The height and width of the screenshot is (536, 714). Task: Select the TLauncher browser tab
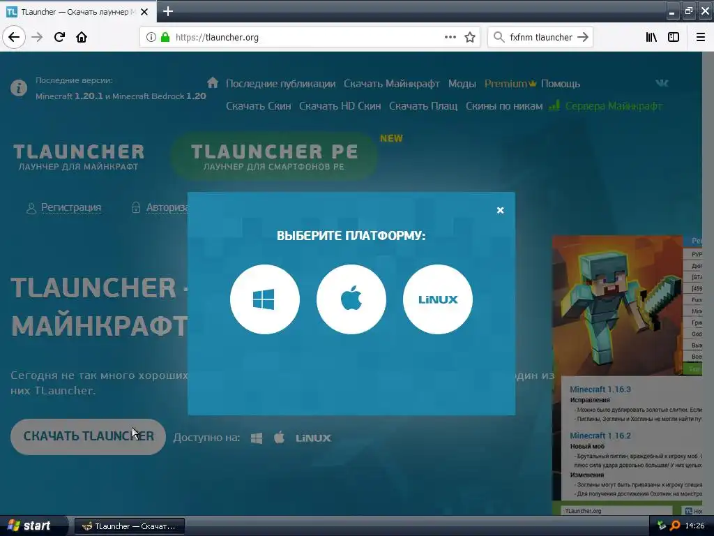[x=78, y=12]
